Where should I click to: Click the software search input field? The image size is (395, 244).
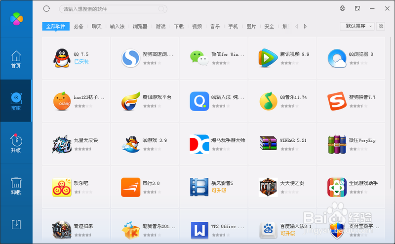[113, 9]
